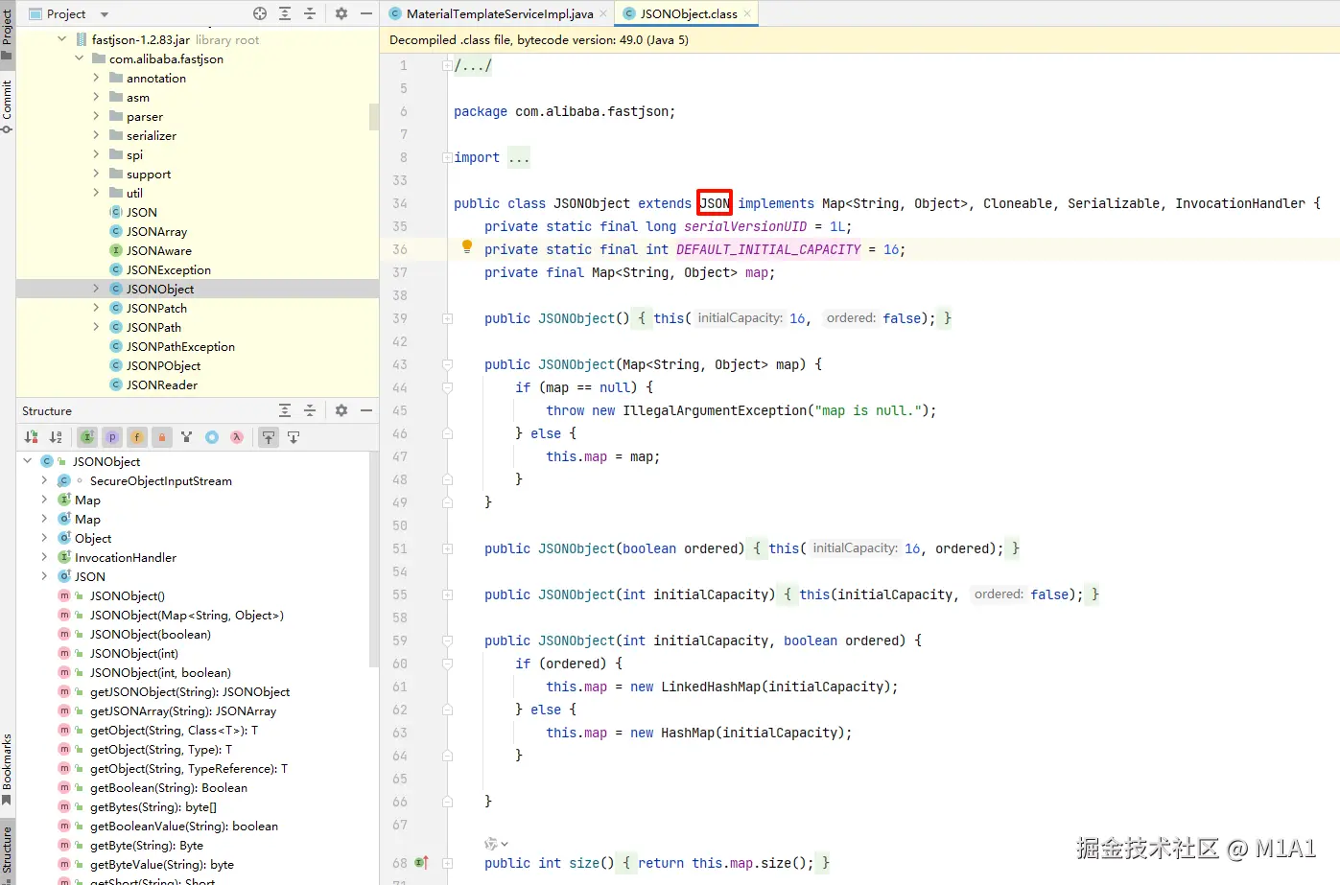Switch to MaterialTemplateServiceImpl.java tab
This screenshot has height=885, width=1340.
(499, 13)
